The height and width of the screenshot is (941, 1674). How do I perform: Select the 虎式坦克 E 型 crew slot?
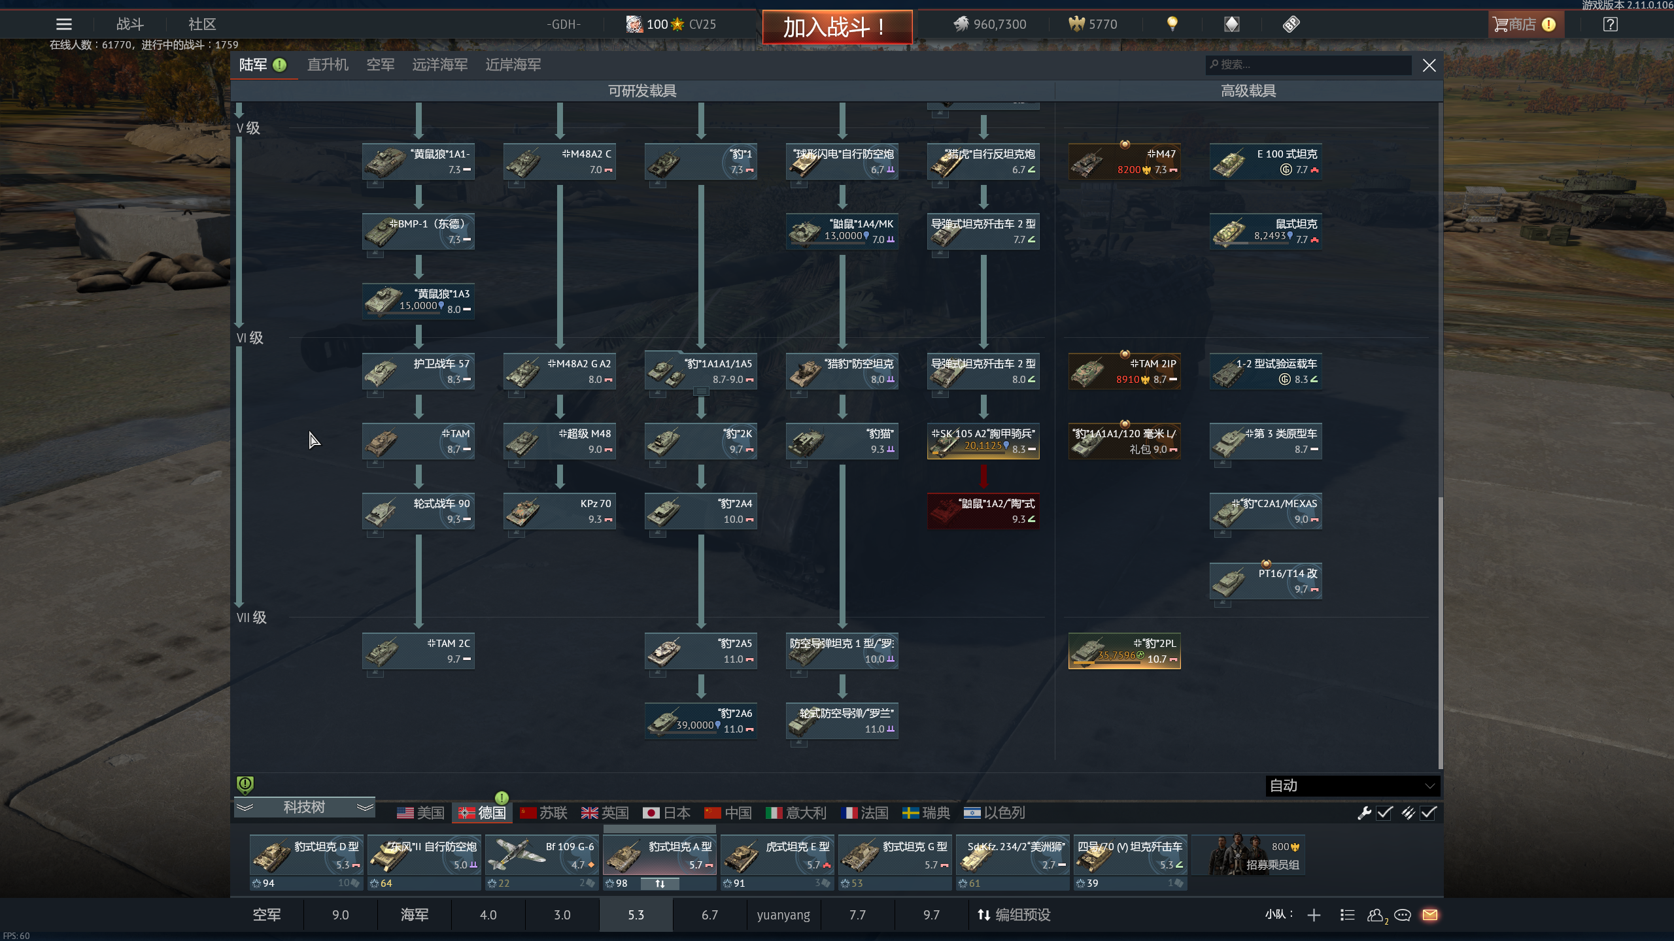[x=777, y=856]
